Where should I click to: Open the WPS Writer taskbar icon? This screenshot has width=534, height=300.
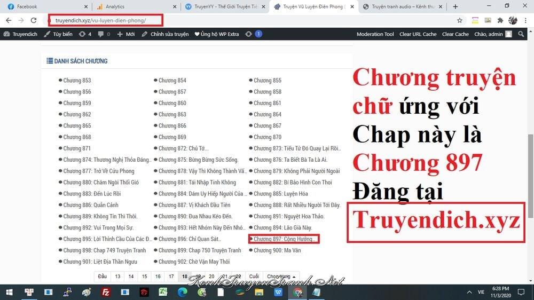[x=278, y=292]
